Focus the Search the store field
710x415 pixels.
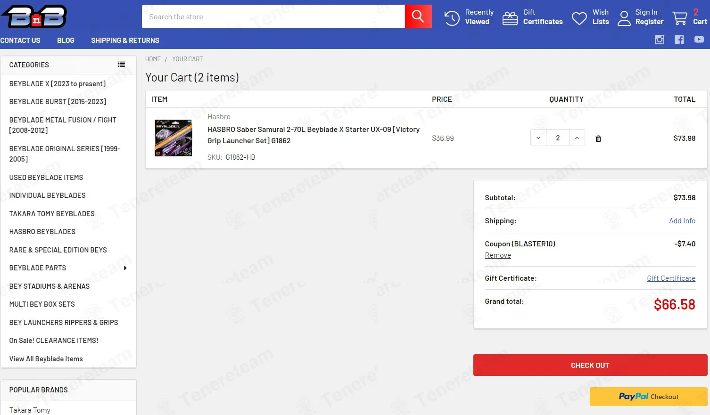273,17
